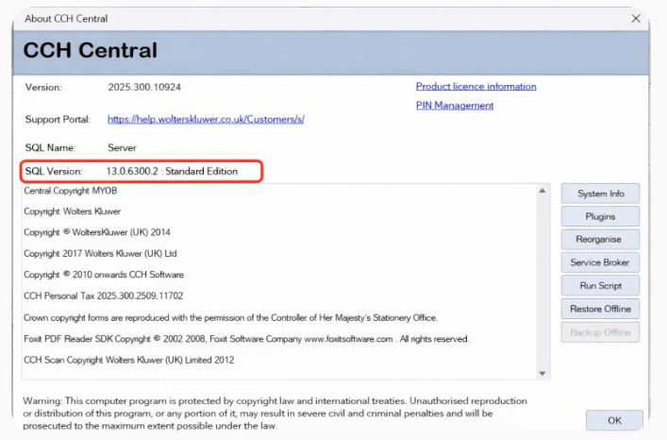The image size is (667, 440).
Task: Click the Reorganise button
Action: [600, 240]
